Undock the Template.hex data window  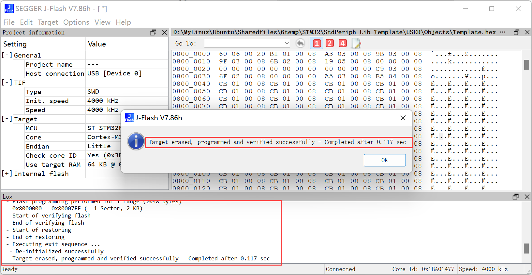516,32
